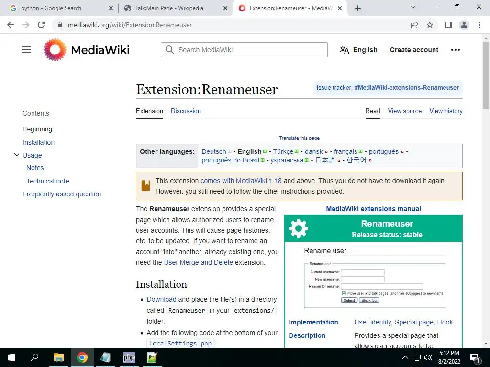Click the MediaWiki extensions manual link
The width and height of the screenshot is (490, 367).
pyautogui.click(x=373, y=209)
